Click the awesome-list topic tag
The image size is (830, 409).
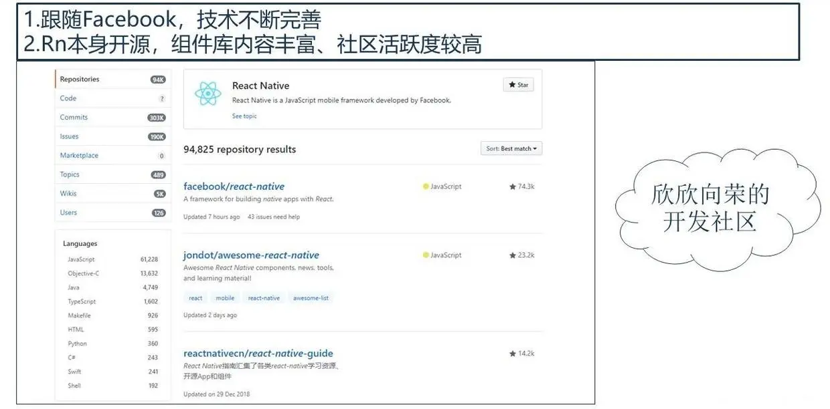311,298
